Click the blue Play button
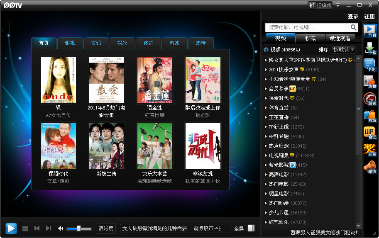Viewport: 379px width, 238px height. tap(11, 228)
